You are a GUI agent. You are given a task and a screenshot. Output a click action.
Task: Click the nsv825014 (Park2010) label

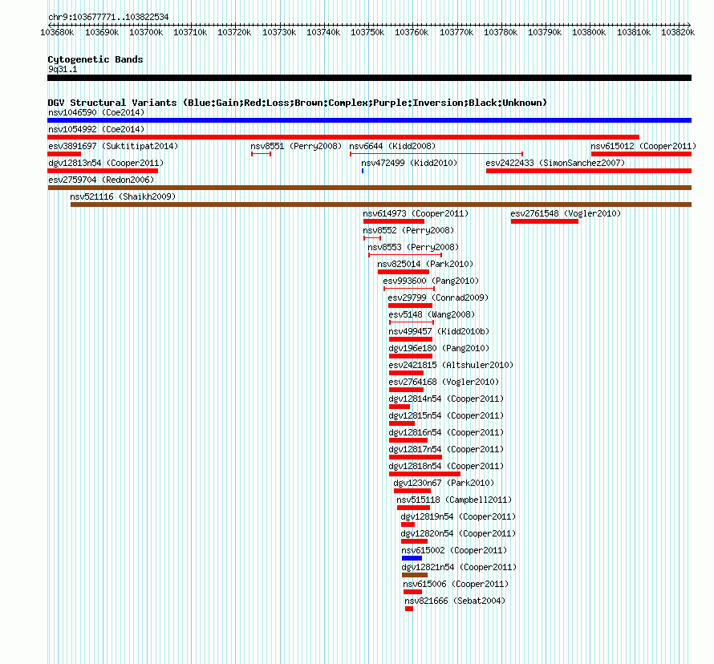pyautogui.click(x=425, y=264)
